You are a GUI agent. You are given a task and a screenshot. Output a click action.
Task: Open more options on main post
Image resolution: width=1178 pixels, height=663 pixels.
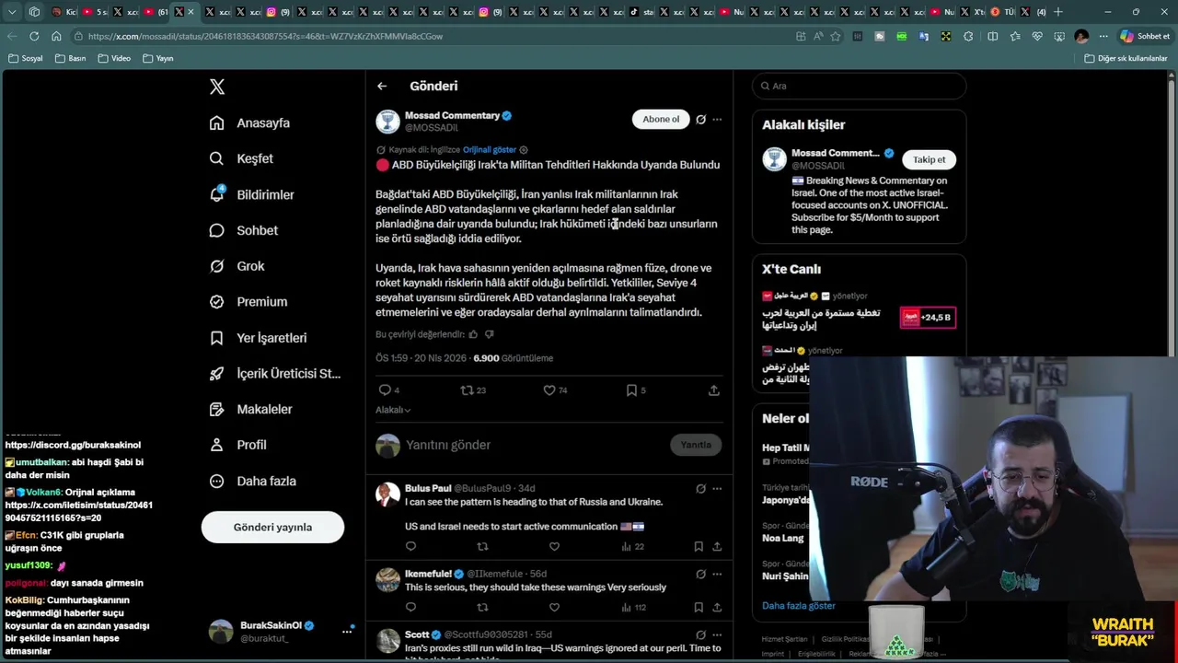pos(717,119)
